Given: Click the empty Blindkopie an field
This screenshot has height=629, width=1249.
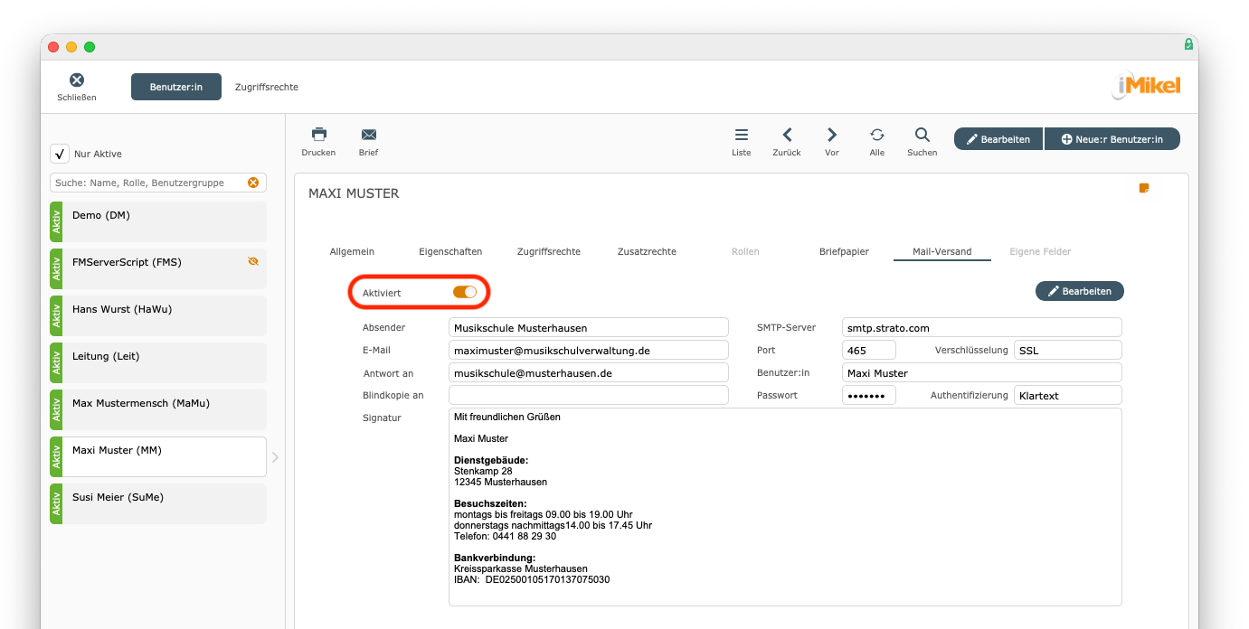Looking at the screenshot, I should pos(588,395).
